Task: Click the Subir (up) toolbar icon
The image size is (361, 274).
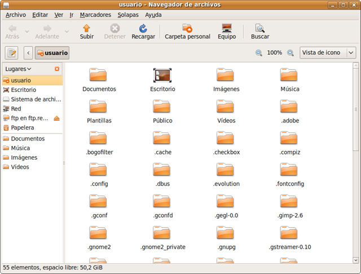Action: 86,28
